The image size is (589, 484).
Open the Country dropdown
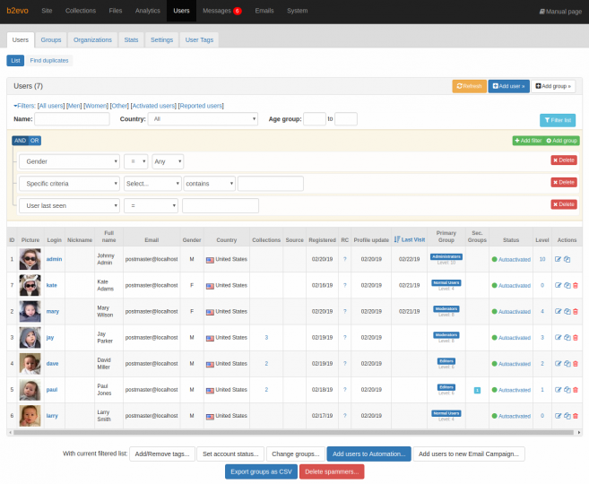click(x=203, y=119)
